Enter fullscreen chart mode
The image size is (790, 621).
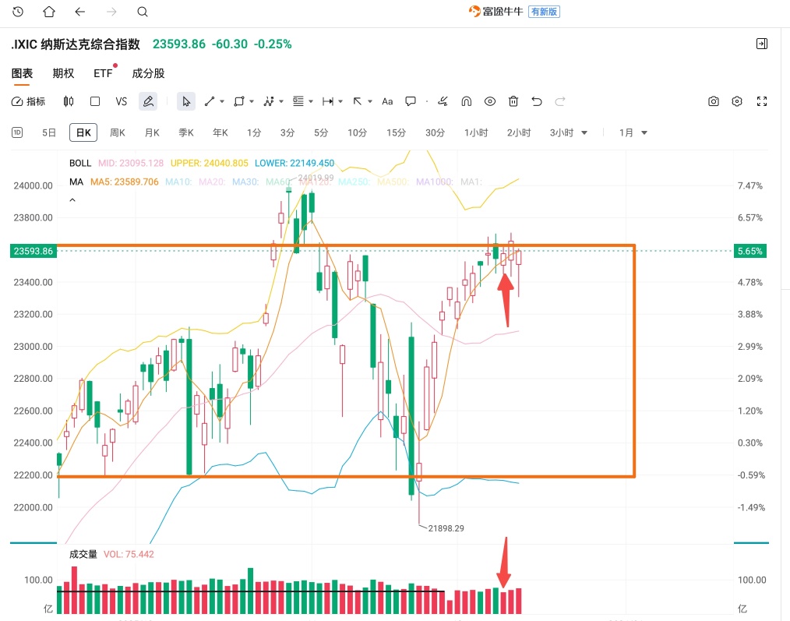pyautogui.click(x=762, y=101)
